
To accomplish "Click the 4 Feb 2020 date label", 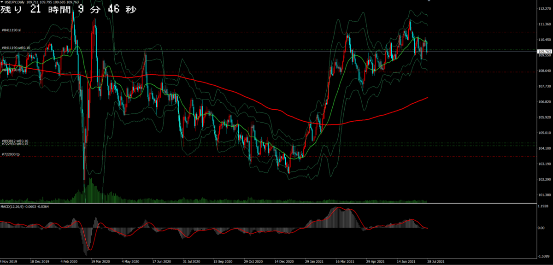I will click(69, 261).
